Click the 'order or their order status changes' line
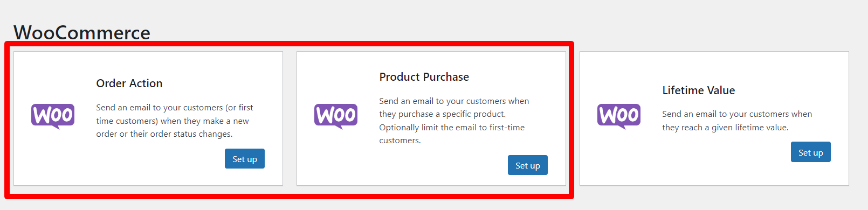Viewport: 868px width, 210px height. [x=164, y=134]
